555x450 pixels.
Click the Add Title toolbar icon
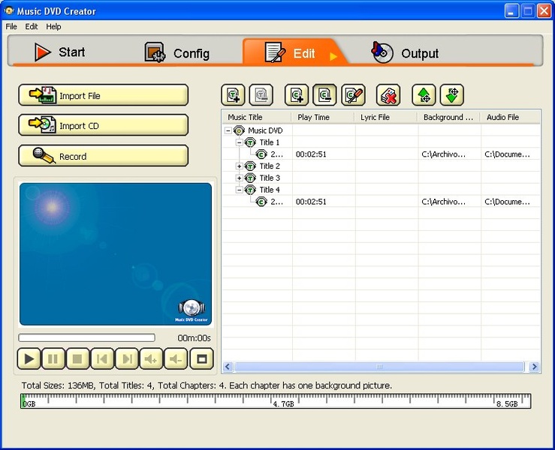coord(233,94)
